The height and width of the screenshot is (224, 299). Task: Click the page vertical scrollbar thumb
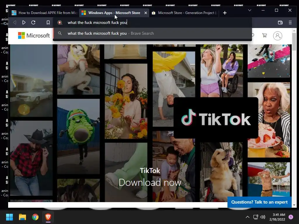[x=294, y=41]
